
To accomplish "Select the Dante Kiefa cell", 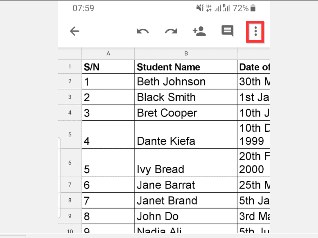I will click(186, 135).
